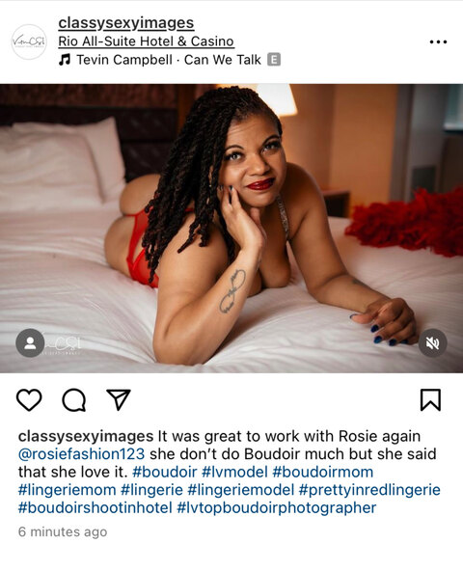The image size is (463, 571).
Task: Open the three-dot more options menu
Action: coord(438,41)
